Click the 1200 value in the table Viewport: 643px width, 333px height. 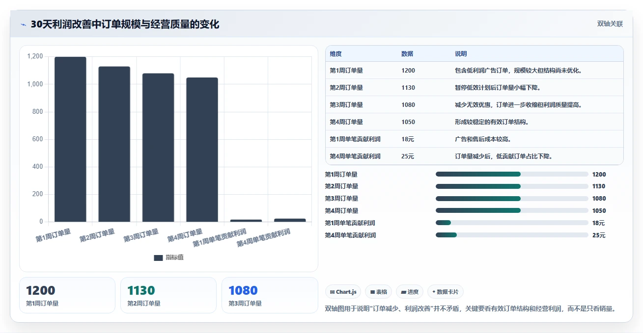coord(408,71)
